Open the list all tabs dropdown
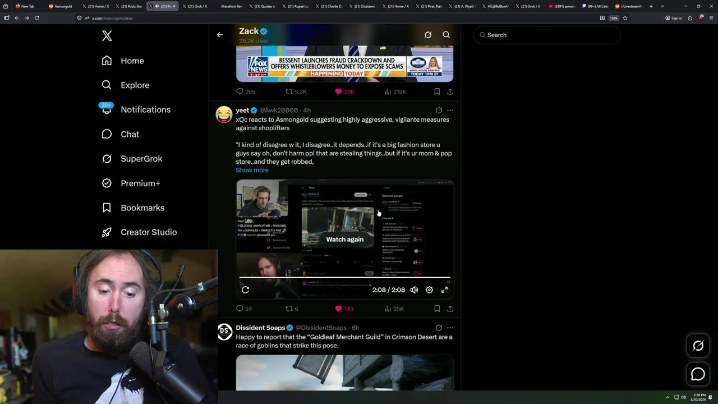Image resolution: width=718 pixels, height=404 pixels. tap(662, 6)
